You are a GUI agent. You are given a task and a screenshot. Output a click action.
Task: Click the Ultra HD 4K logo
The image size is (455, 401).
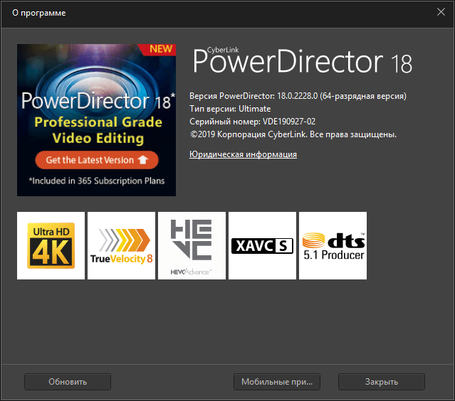(51, 246)
